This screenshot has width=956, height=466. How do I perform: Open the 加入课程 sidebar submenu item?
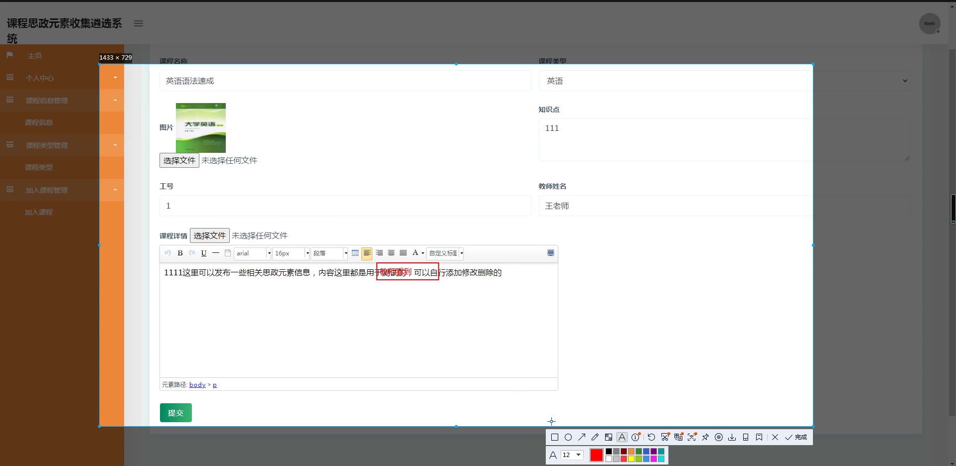pos(39,212)
